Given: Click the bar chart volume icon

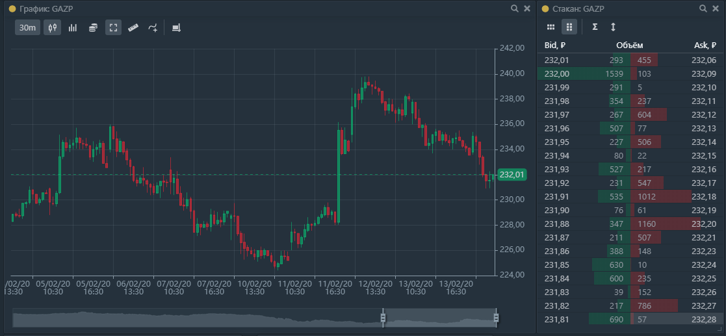Looking at the screenshot, I should point(73,28).
